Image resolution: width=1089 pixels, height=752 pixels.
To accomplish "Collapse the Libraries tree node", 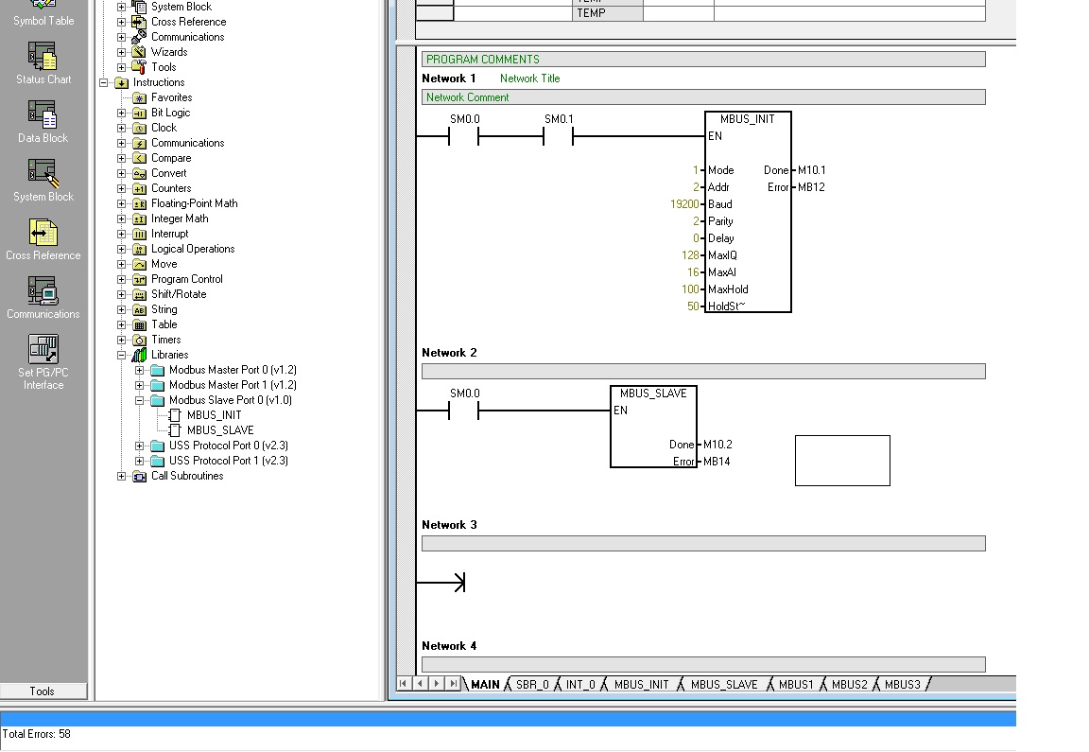I will [x=121, y=355].
